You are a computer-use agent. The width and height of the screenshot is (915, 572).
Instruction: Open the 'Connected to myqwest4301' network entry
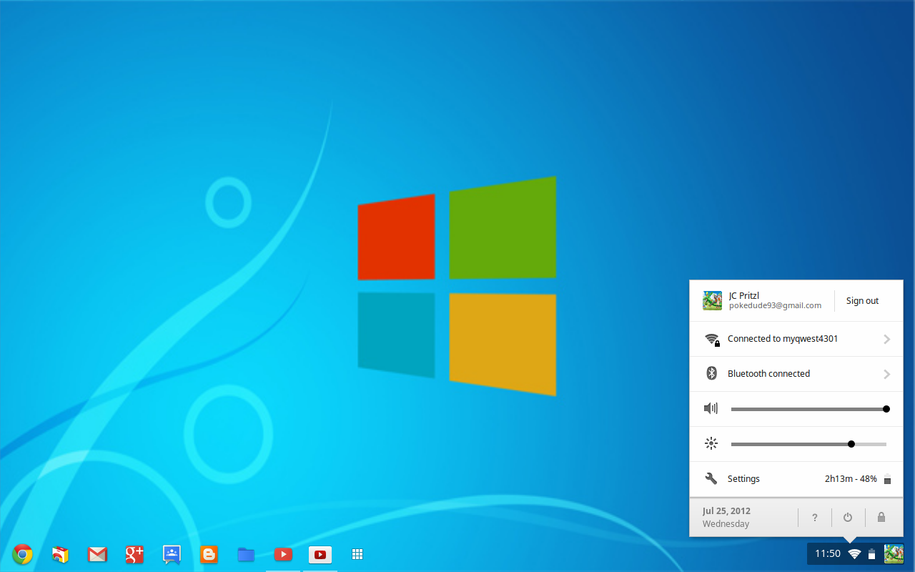(x=796, y=339)
